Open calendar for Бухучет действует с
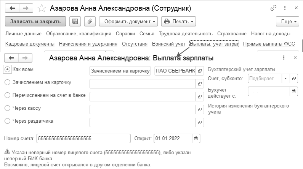The height and width of the screenshot is (169, 303). click(x=294, y=91)
